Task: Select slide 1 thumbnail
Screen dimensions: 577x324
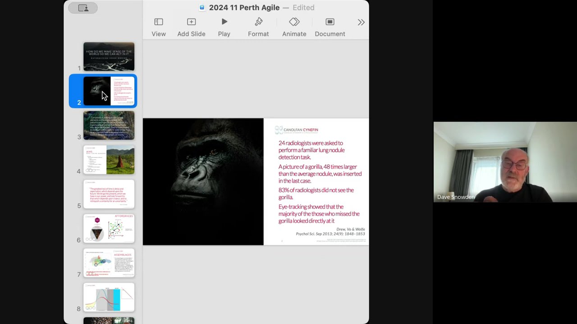Action: coord(109,57)
